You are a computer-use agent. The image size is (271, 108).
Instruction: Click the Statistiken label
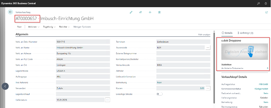pos(227,64)
